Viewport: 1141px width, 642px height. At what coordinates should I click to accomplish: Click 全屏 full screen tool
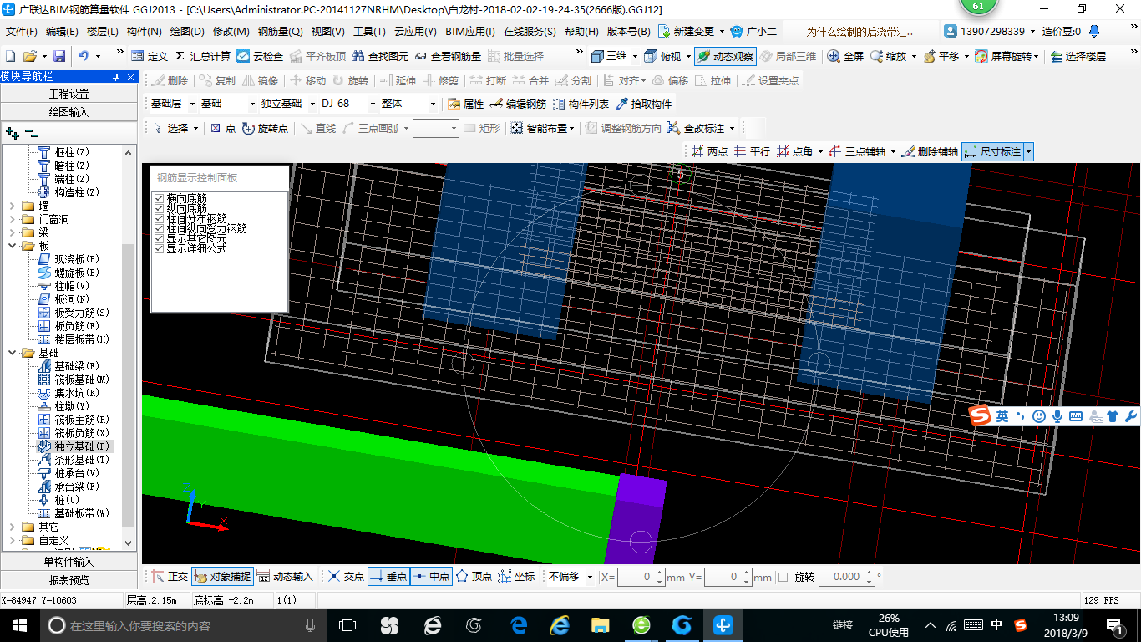pos(845,56)
